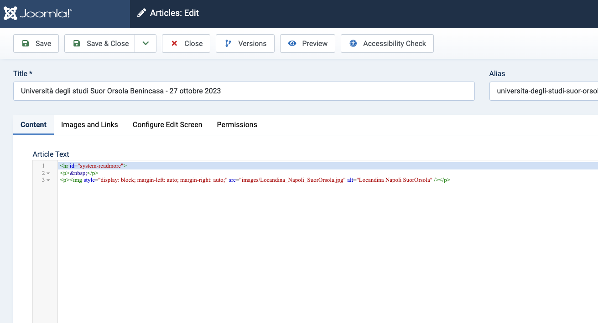This screenshot has width=598, height=323.
Task: Click the eye icon on Preview
Action: [x=292, y=43]
